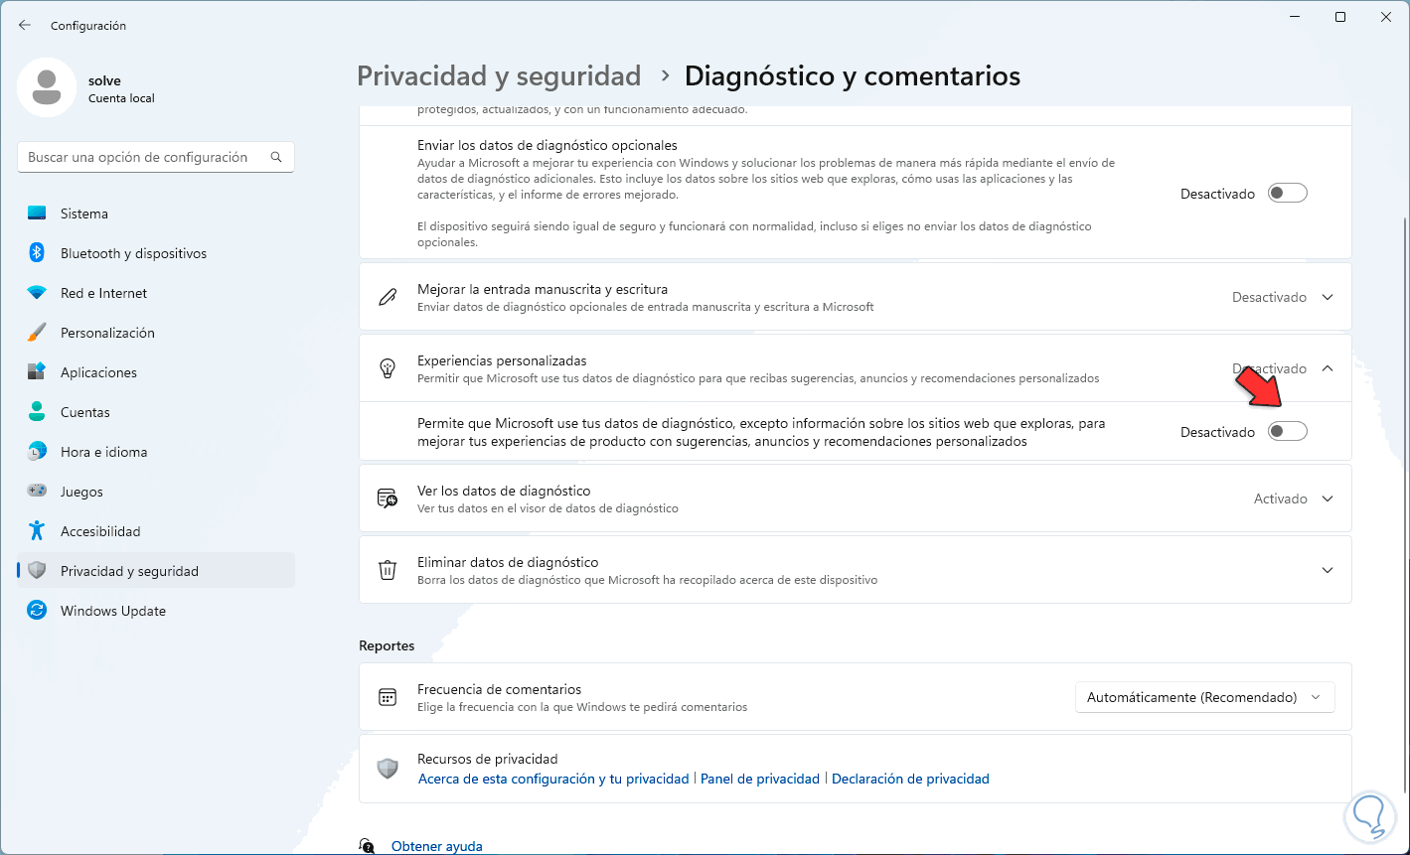Select Cuentas in the sidebar

click(x=156, y=412)
